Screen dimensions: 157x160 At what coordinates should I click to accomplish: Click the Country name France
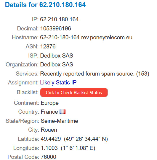(49, 112)
